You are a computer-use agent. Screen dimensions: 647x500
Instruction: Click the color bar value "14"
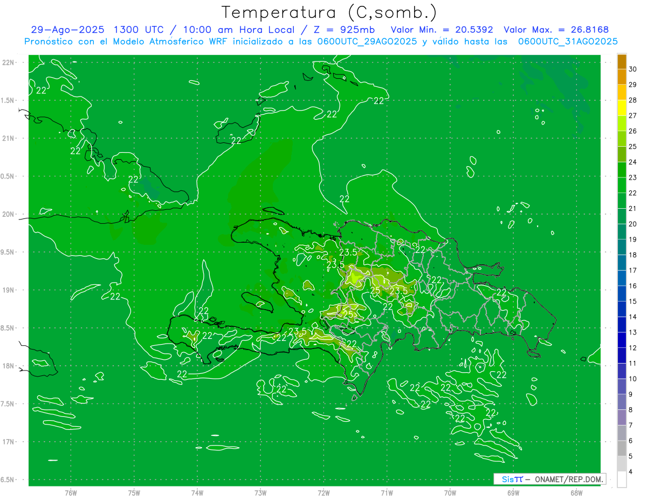point(633,317)
